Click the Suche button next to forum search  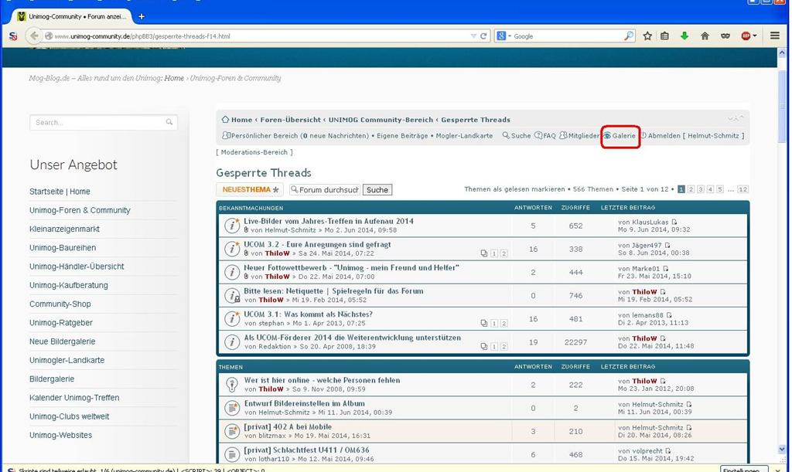click(x=377, y=189)
